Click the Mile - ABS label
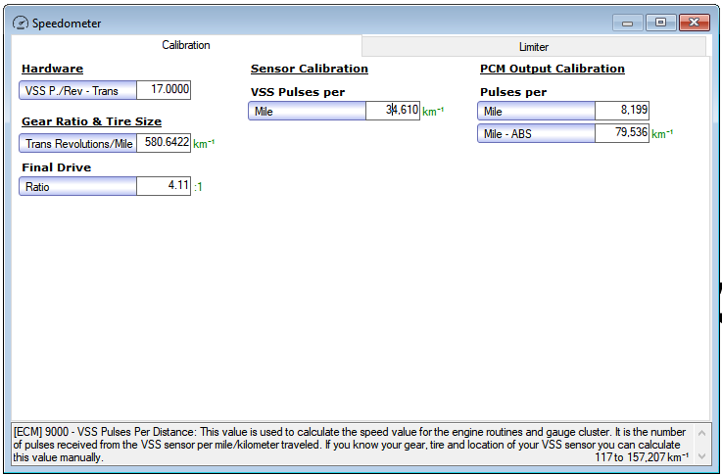Image resolution: width=722 pixels, height=475 pixels. (536, 134)
